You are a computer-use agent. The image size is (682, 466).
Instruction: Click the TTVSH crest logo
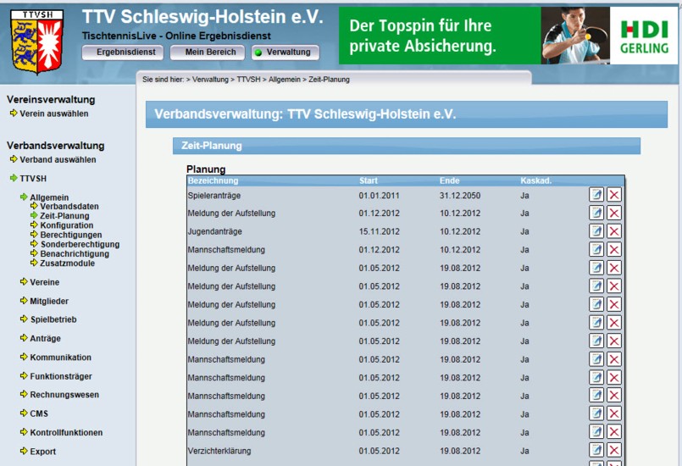(x=36, y=41)
